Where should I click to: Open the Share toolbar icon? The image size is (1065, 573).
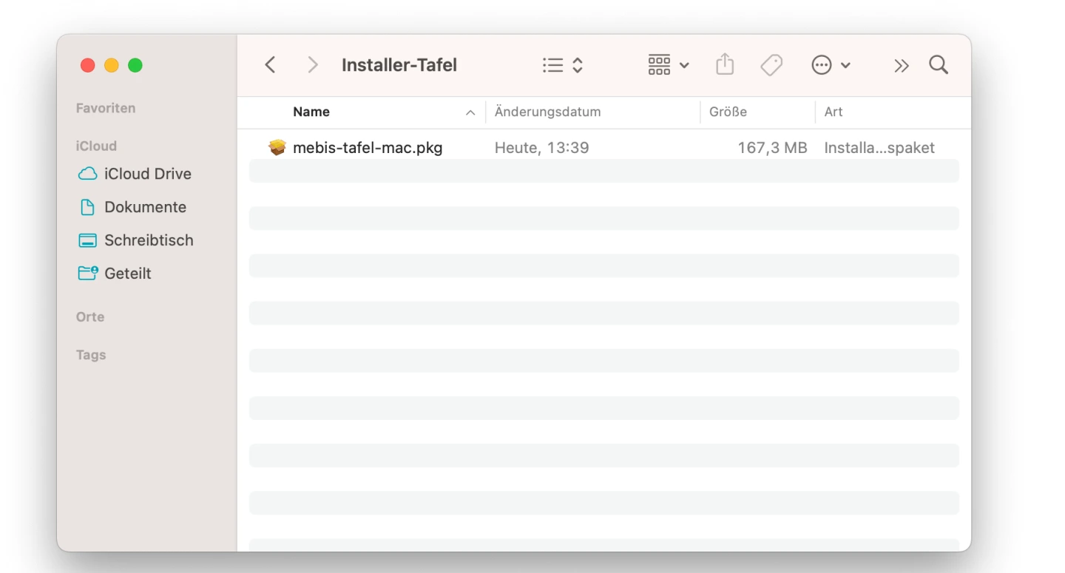pyautogui.click(x=725, y=65)
